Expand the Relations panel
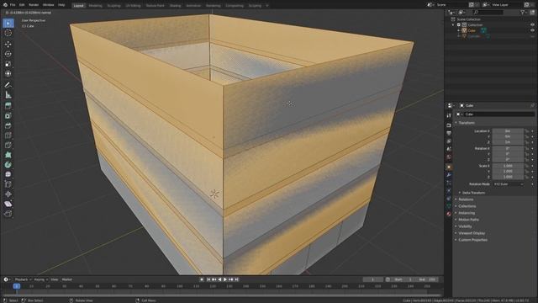Viewport: 538px width, 303px height. (x=466, y=199)
